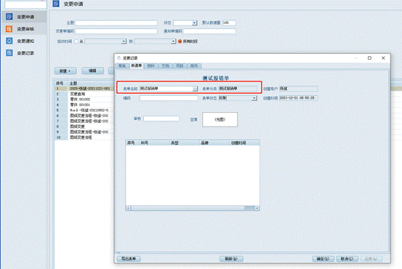402x269 pixels.
Task: Switch to the 文档 tab
Action: point(165,66)
